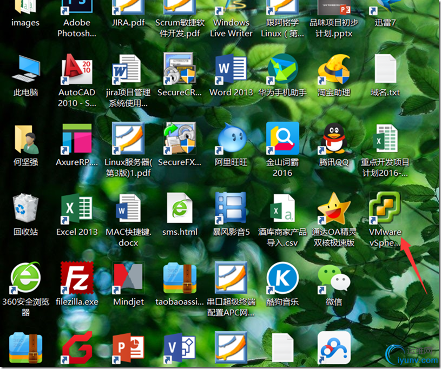The width and height of the screenshot is (441, 369).
Task: Click the red G-shaped shortcut with no visible label
Action: [x=77, y=348]
